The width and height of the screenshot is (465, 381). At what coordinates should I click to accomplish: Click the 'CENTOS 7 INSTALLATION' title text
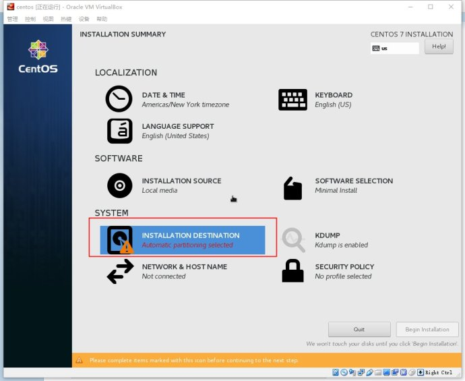412,34
